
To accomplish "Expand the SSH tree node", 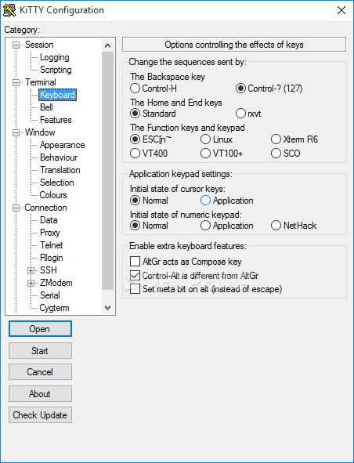I will (x=31, y=270).
